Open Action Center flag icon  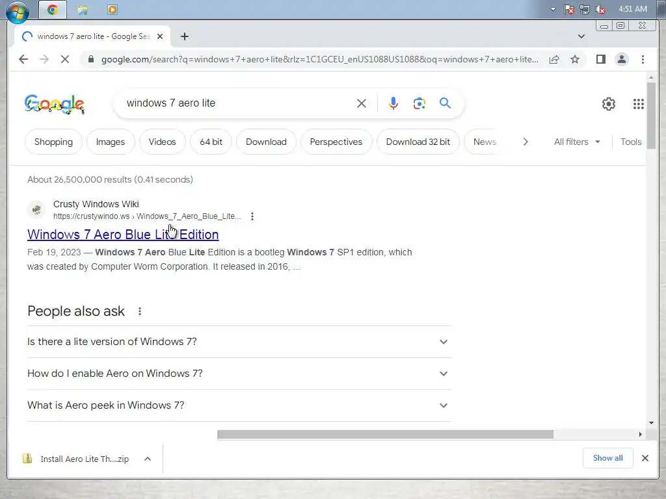[569, 9]
